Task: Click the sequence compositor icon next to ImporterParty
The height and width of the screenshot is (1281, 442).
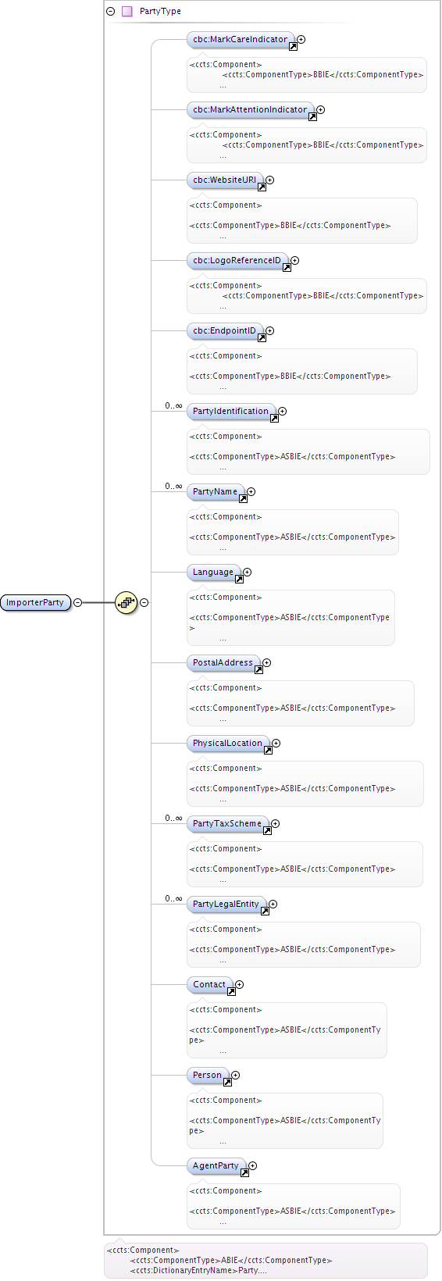Action: point(126,602)
